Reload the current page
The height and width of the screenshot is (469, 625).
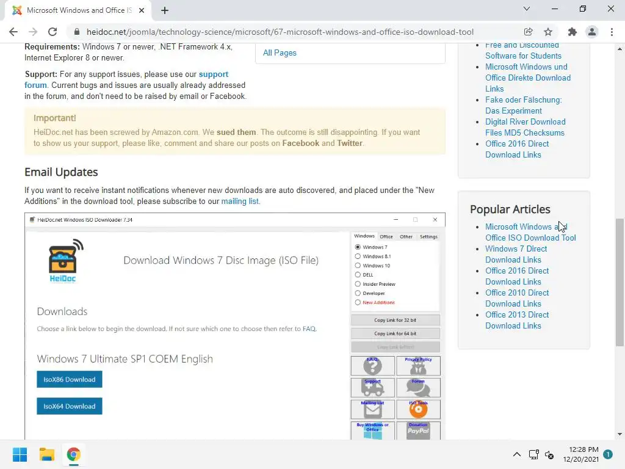click(x=52, y=32)
